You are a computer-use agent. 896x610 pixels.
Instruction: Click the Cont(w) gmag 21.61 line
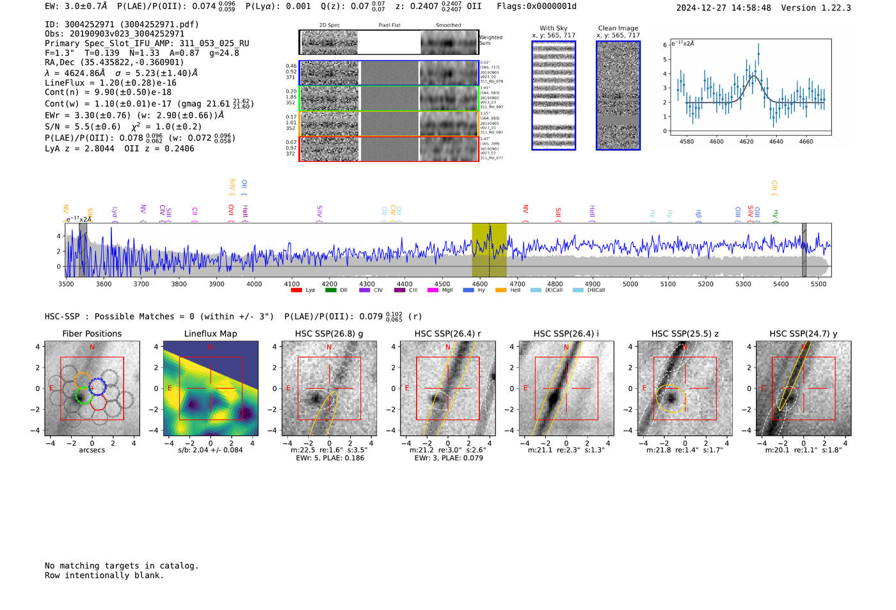(149, 103)
